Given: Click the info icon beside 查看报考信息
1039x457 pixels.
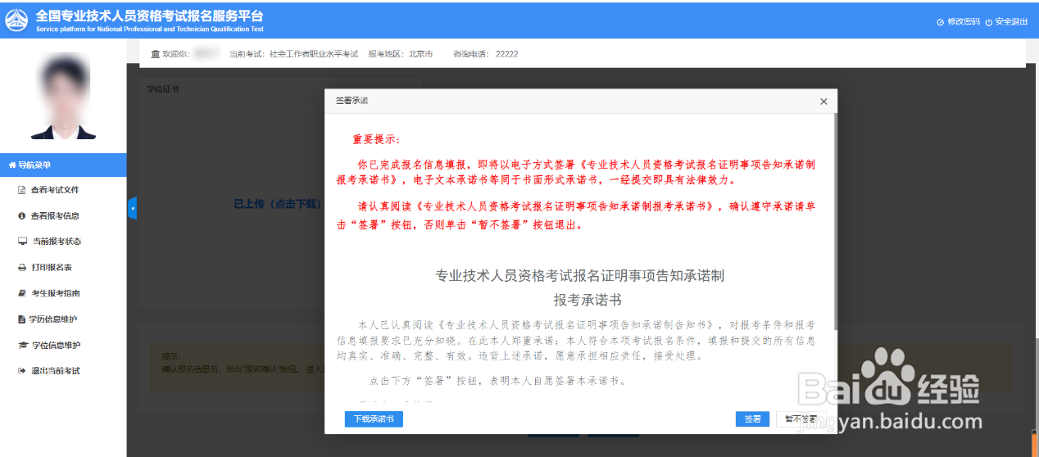Looking at the screenshot, I should [22, 216].
